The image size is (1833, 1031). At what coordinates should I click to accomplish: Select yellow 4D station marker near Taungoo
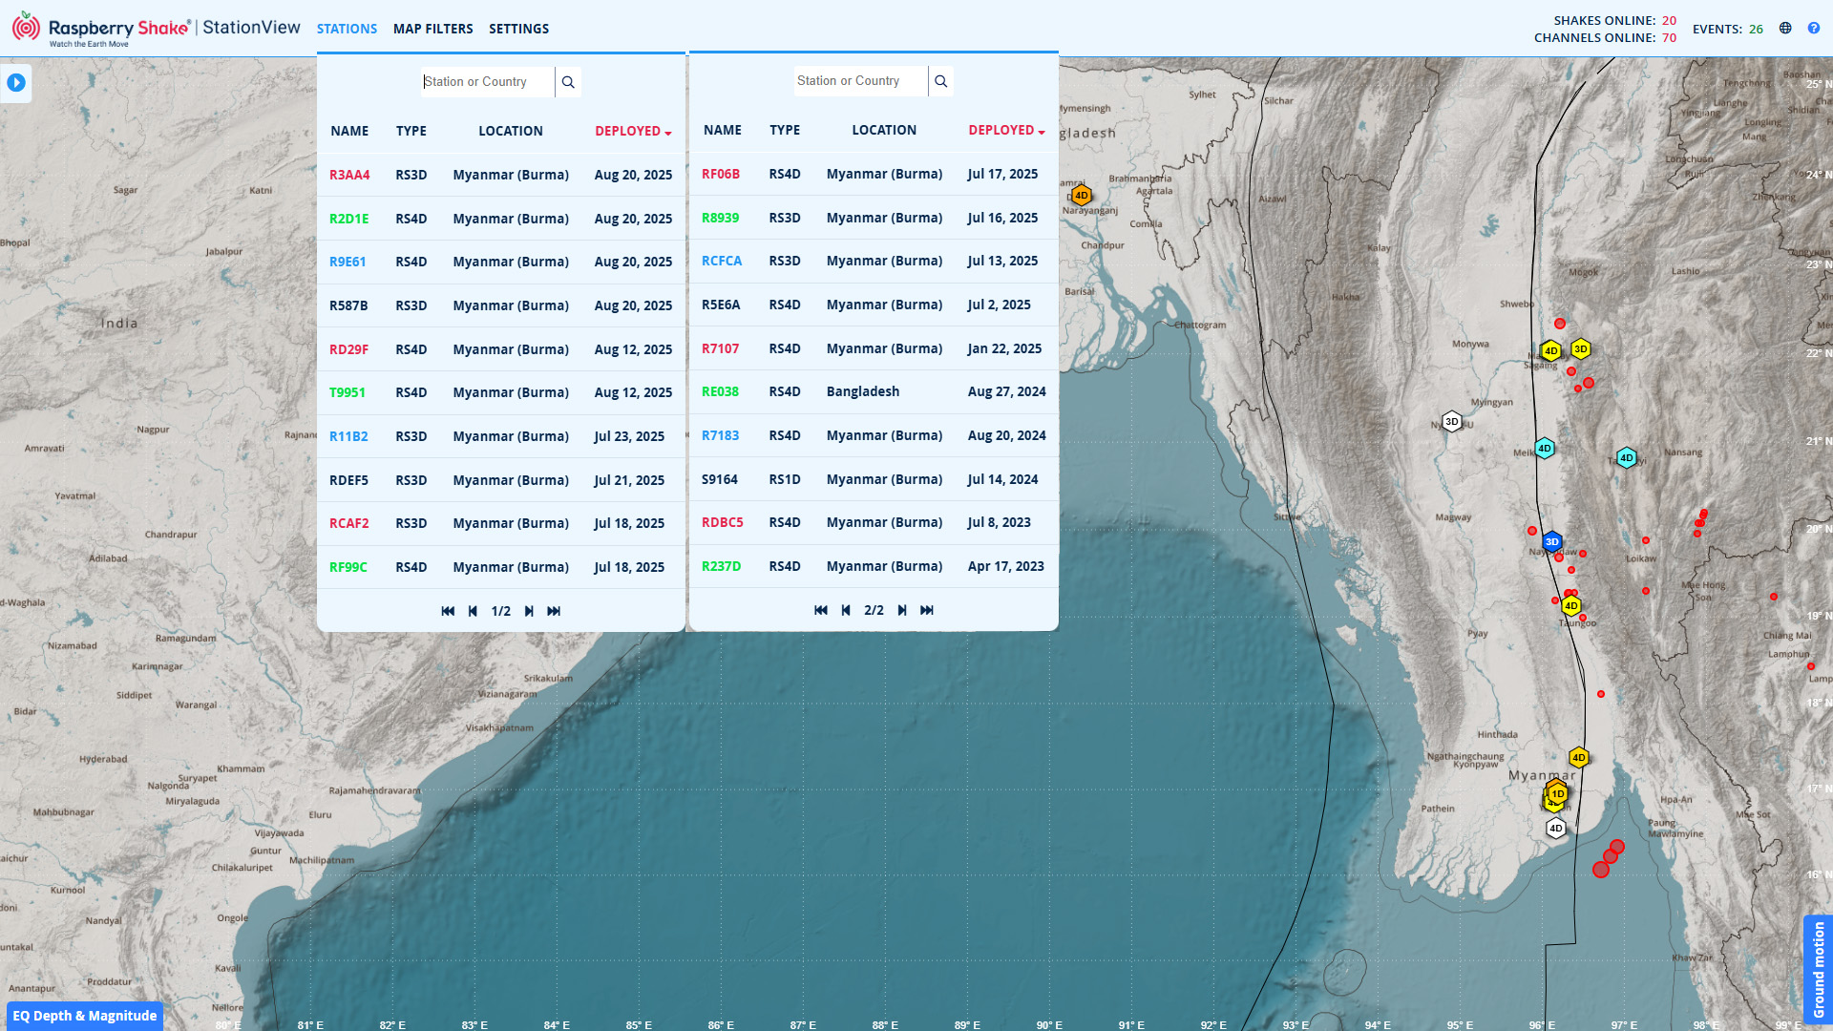[1570, 605]
